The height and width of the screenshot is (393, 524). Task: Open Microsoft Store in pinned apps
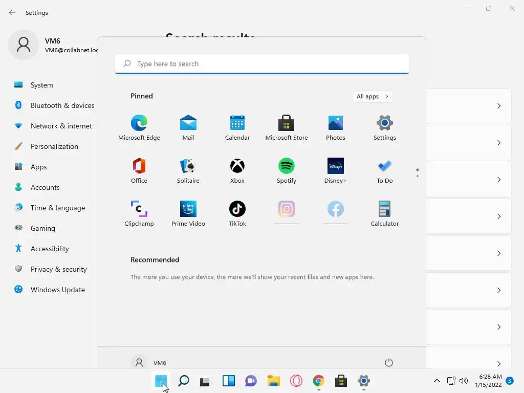(x=287, y=127)
